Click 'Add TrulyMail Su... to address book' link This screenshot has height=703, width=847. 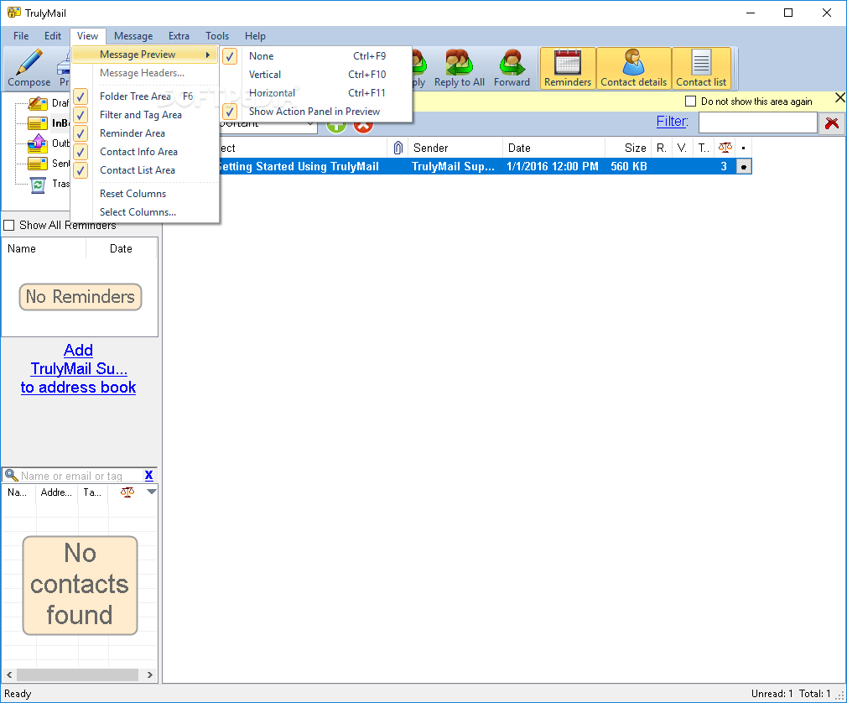pyautogui.click(x=78, y=368)
